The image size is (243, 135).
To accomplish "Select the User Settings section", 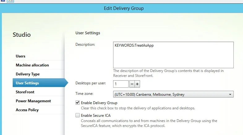I will [x=40, y=83].
